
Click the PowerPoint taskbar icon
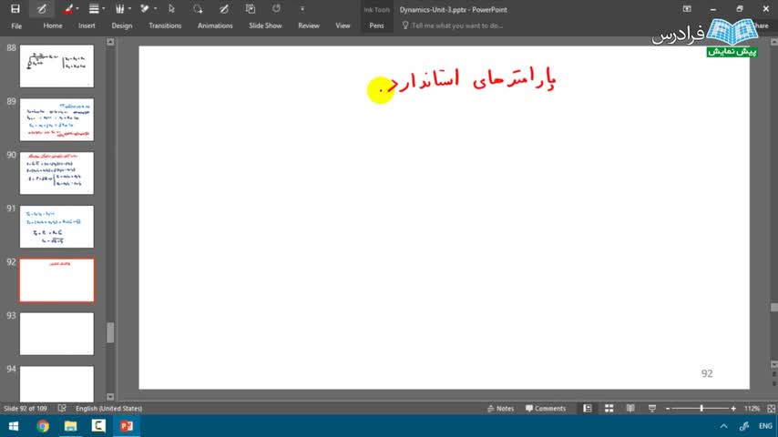pyautogui.click(x=126, y=426)
